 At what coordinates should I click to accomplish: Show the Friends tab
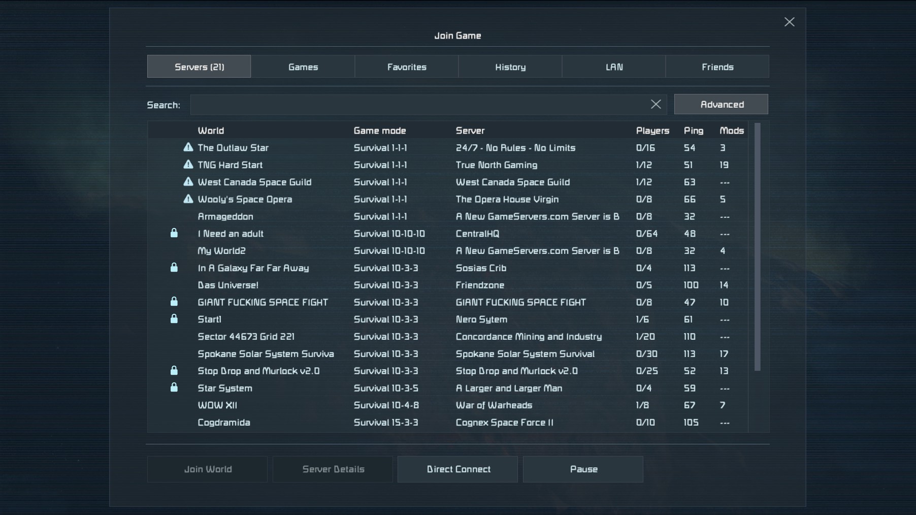(x=717, y=67)
